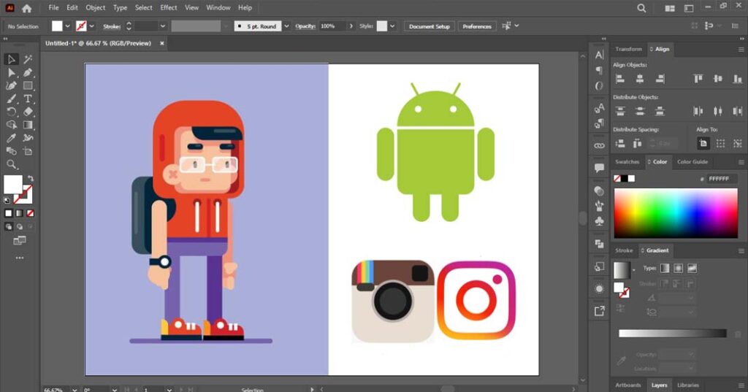Click the gradient slider bar
Viewport: 748px width, 392px height.
click(x=673, y=334)
